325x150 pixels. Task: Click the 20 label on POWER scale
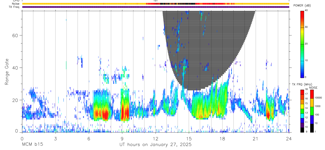point(306,44)
